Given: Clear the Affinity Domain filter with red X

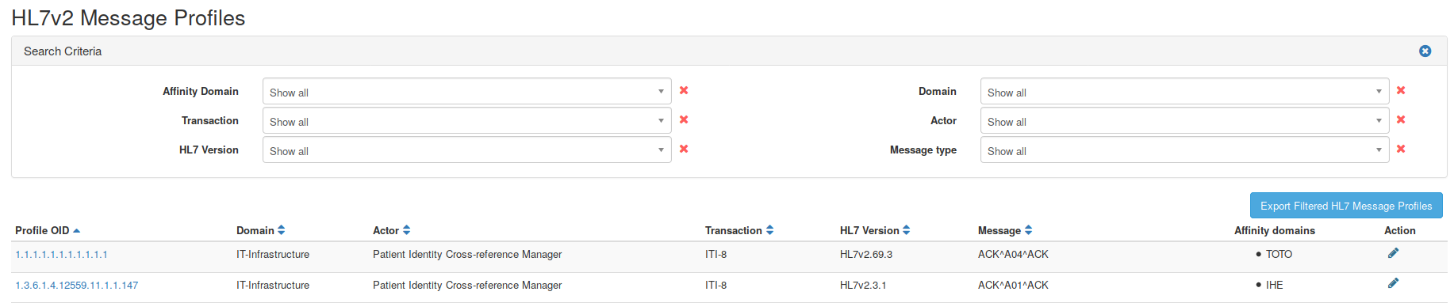Looking at the screenshot, I should pyautogui.click(x=684, y=90).
